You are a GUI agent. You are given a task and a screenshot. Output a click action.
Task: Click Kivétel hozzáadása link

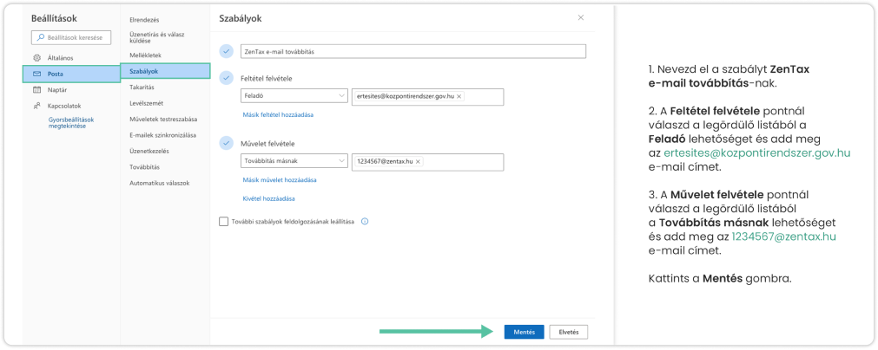tap(267, 198)
